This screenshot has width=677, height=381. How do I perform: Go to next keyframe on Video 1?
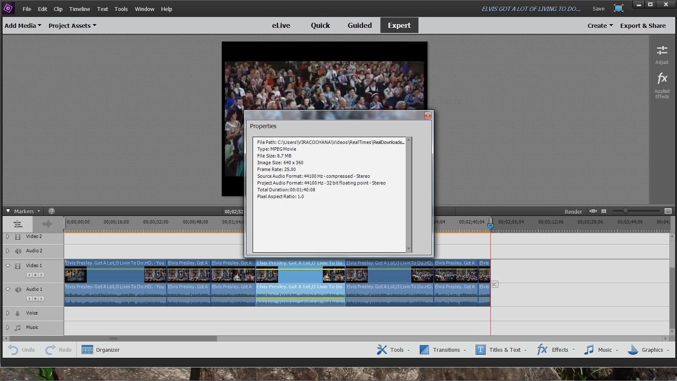pos(41,275)
